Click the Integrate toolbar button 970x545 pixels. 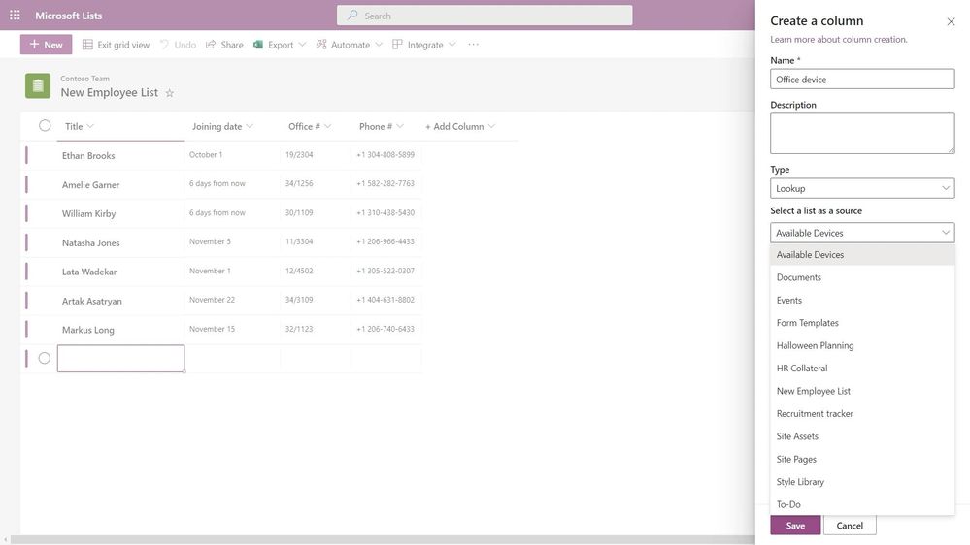(418, 45)
